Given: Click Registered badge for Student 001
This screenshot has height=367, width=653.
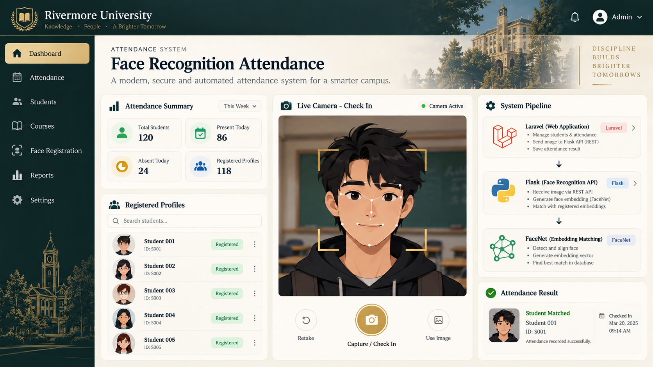Looking at the screenshot, I should point(227,244).
